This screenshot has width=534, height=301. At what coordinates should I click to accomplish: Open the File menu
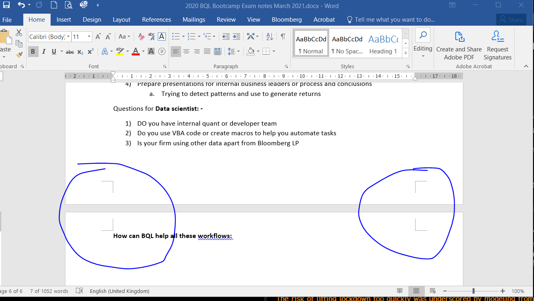[x=7, y=20]
